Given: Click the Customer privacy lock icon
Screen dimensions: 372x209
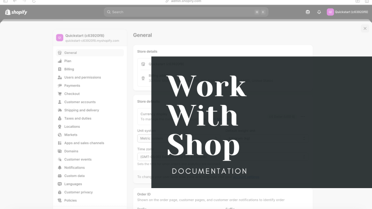Looking at the screenshot, I should pyautogui.click(x=60, y=192).
